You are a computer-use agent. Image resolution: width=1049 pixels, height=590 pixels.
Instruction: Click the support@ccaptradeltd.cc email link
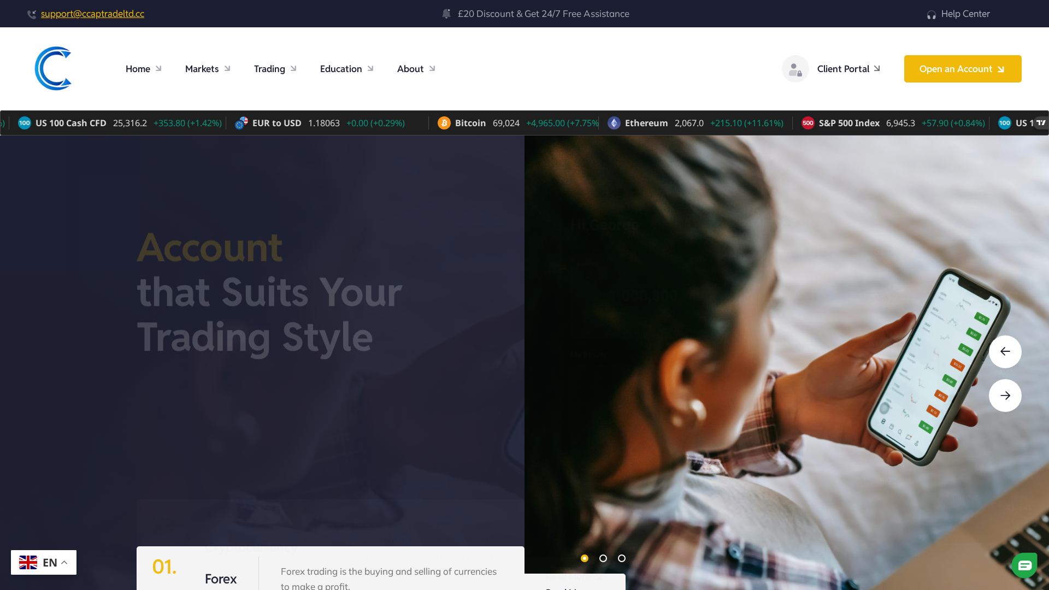coord(92,14)
